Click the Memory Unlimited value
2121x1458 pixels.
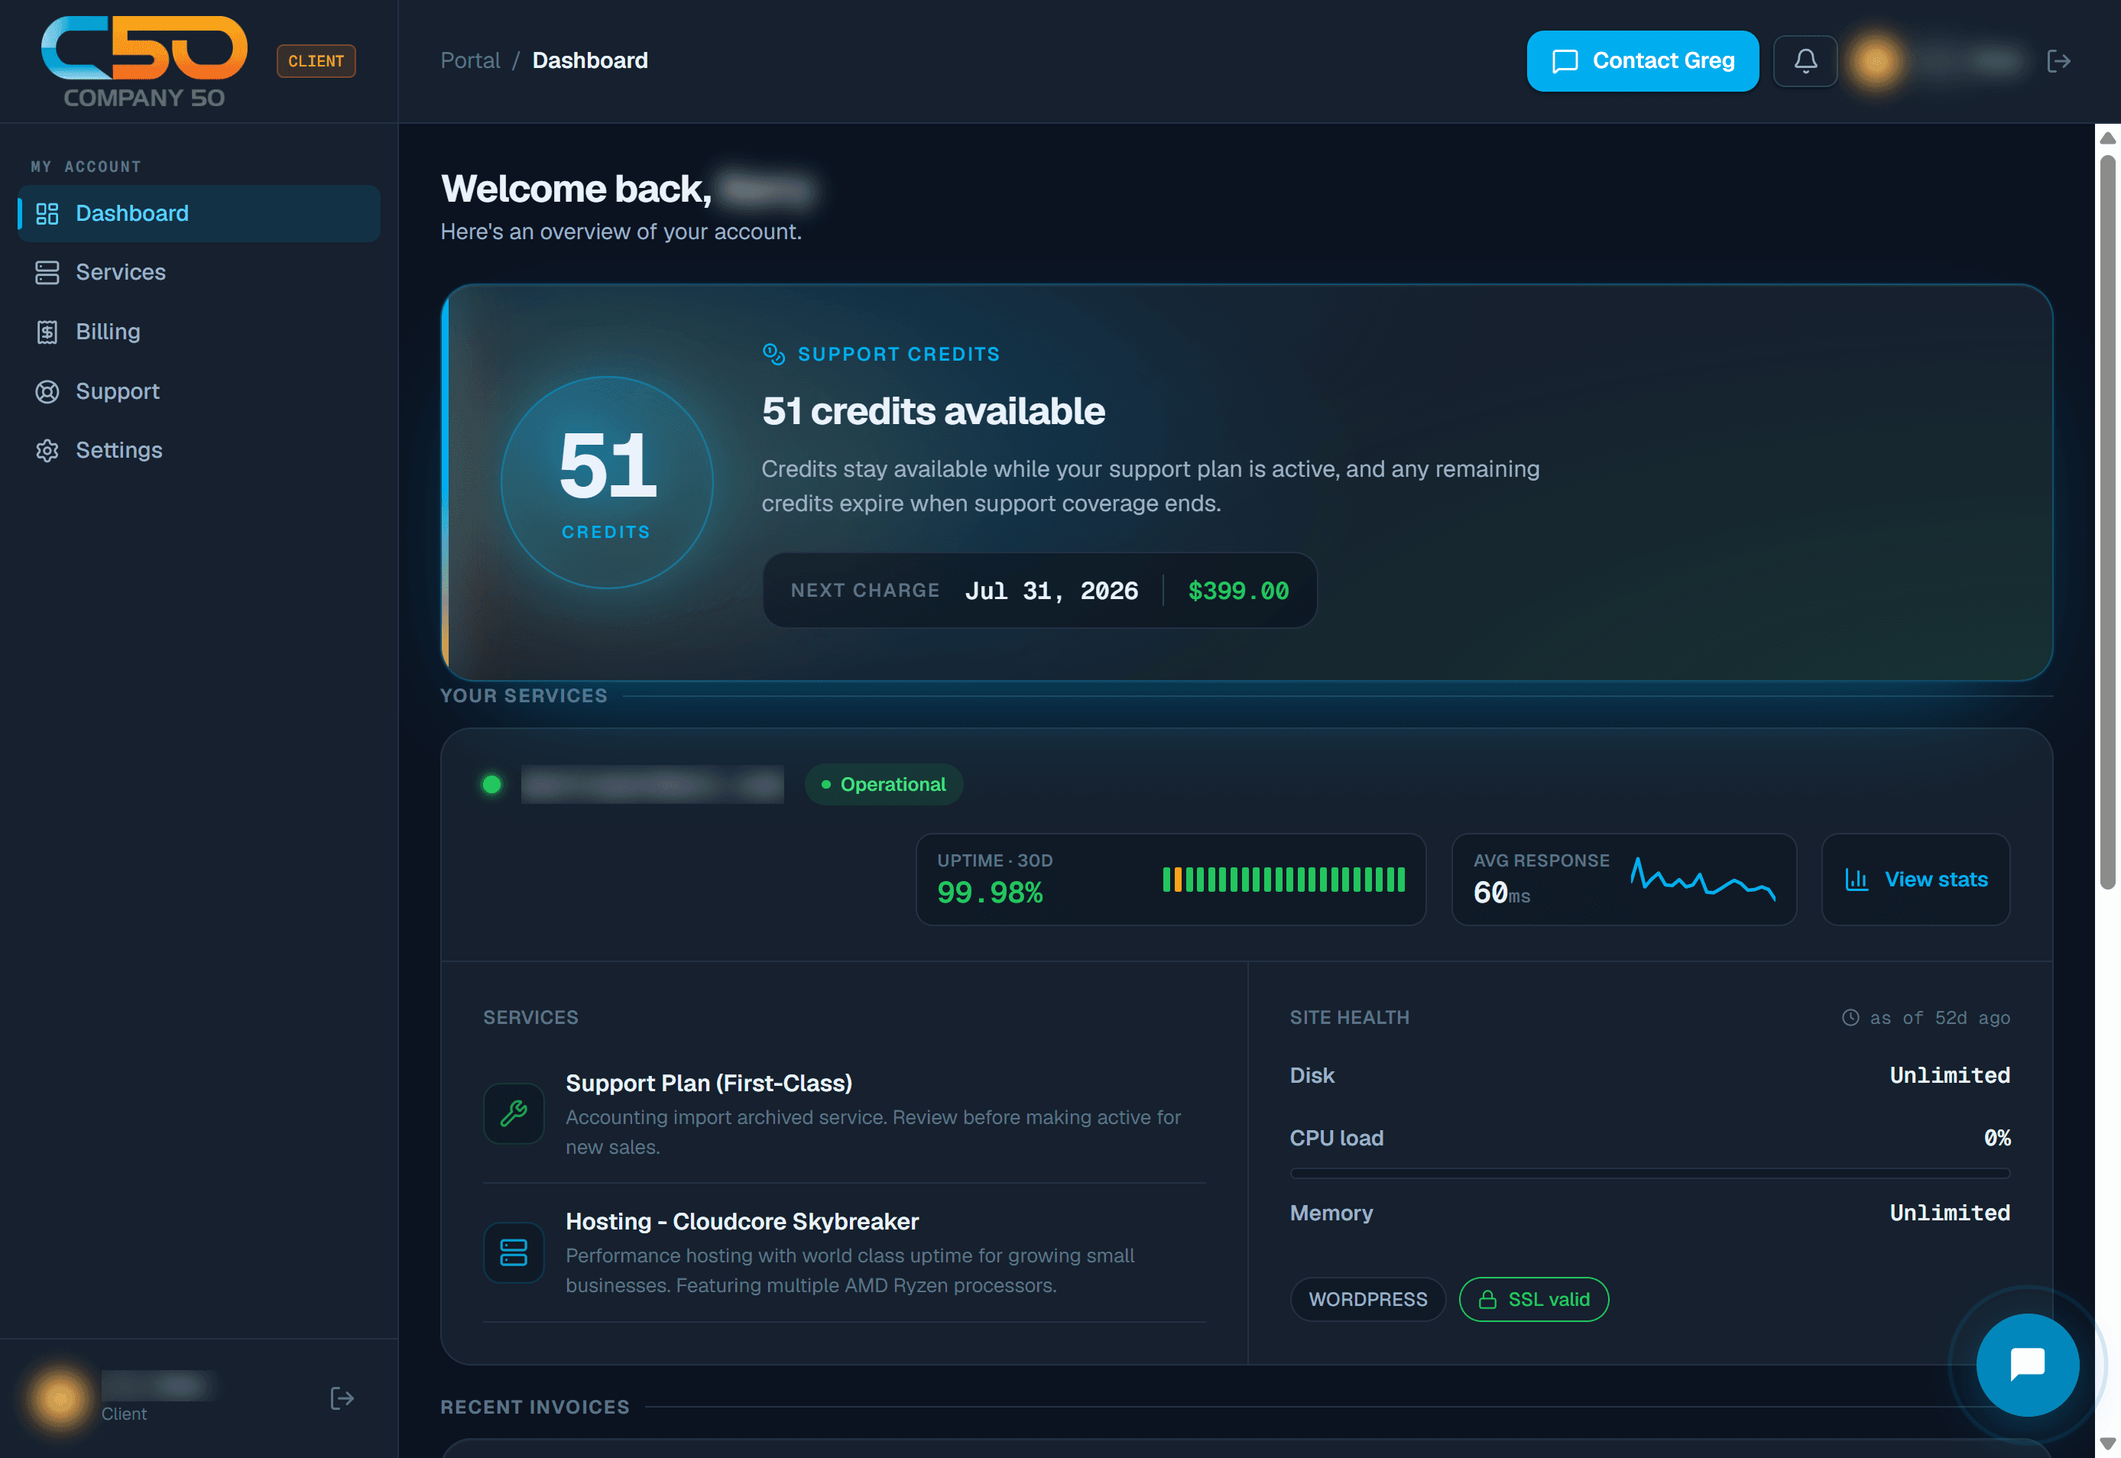(1949, 1213)
